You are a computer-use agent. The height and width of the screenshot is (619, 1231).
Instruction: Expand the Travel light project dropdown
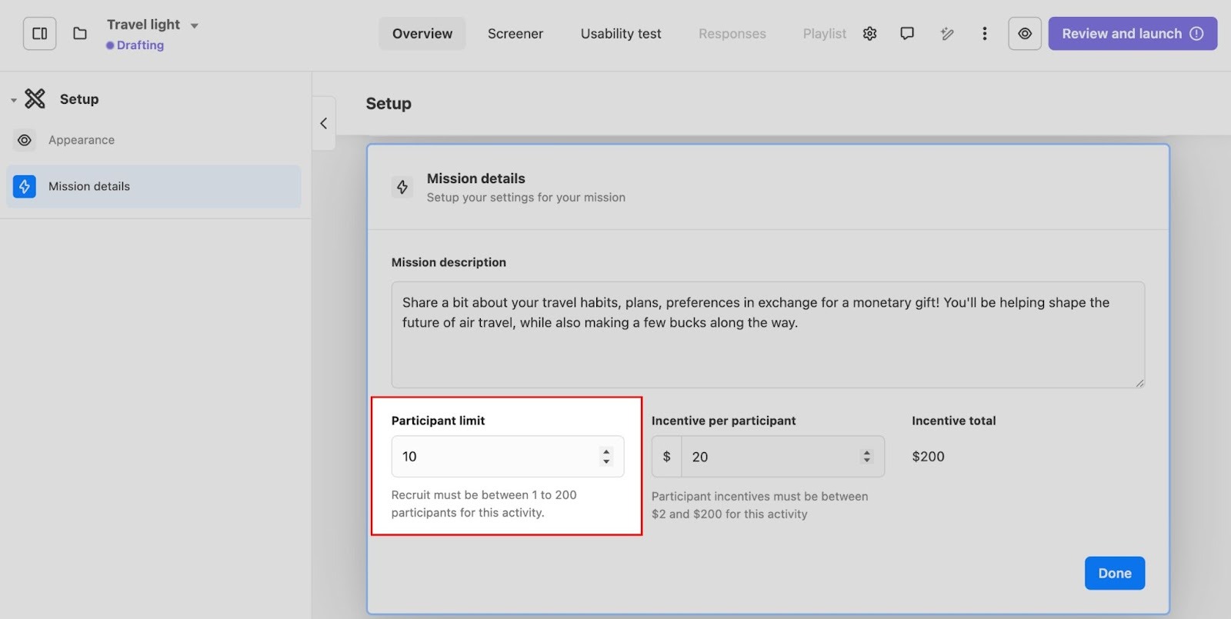click(195, 25)
